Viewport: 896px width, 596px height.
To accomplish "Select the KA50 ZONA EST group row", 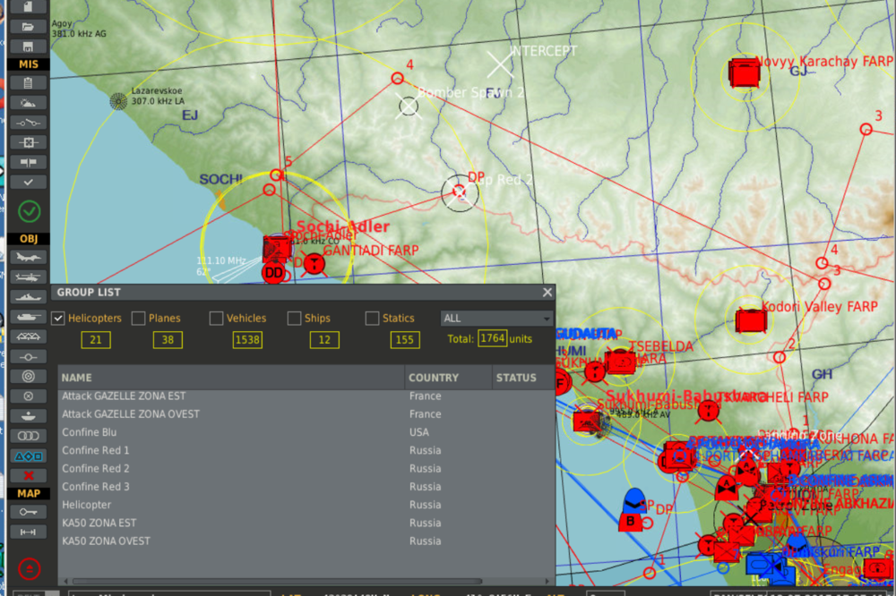I will [x=99, y=523].
